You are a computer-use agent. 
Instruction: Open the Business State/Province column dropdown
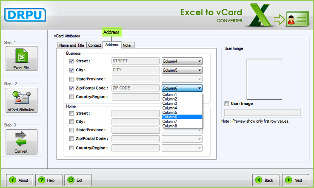[182, 79]
